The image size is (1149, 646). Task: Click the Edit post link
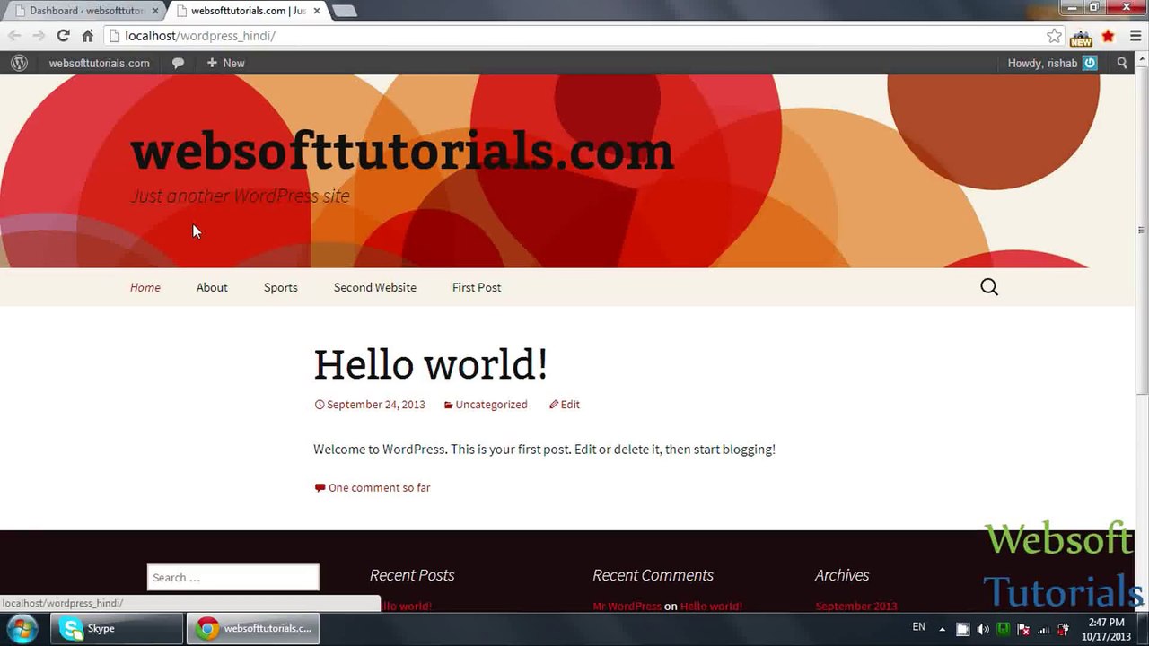tap(570, 405)
